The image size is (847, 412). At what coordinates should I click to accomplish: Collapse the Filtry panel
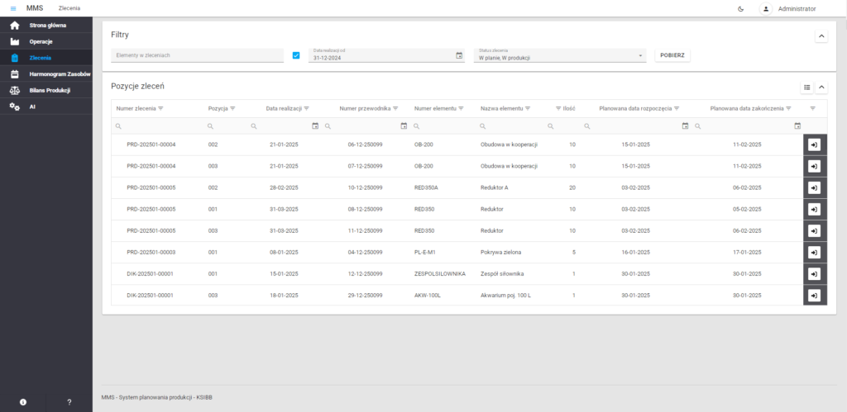point(821,36)
